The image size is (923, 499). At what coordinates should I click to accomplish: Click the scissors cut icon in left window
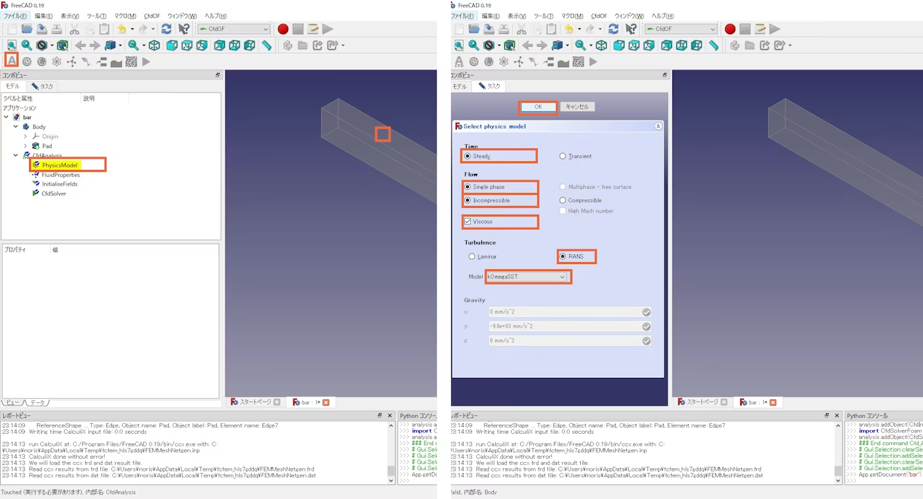(x=74, y=29)
